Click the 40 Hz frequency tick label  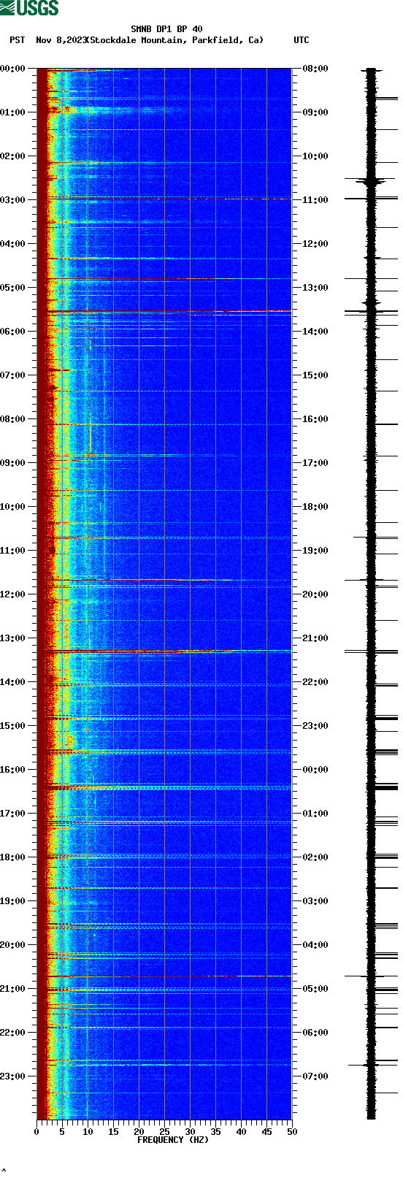[x=241, y=1132]
